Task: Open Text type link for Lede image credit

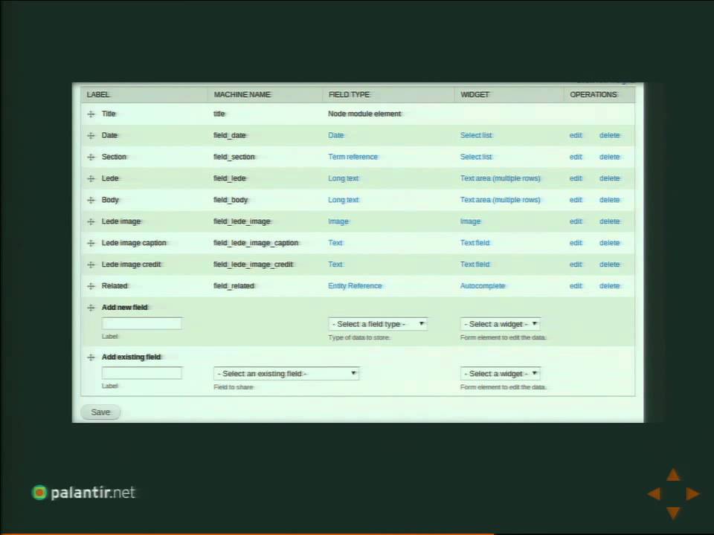Action: click(335, 265)
